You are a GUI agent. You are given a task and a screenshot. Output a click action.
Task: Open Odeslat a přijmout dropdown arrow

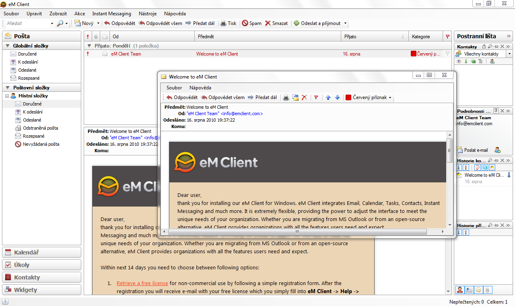point(345,23)
